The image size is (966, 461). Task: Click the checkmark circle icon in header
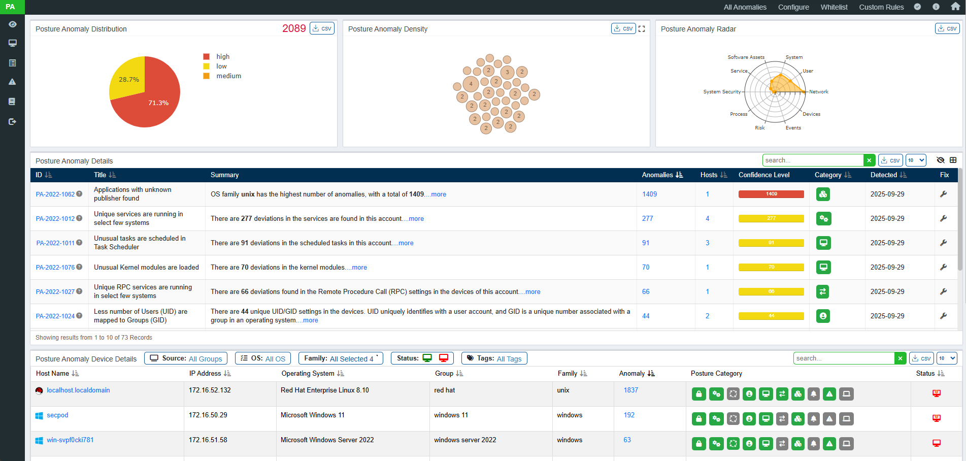pos(917,7)
